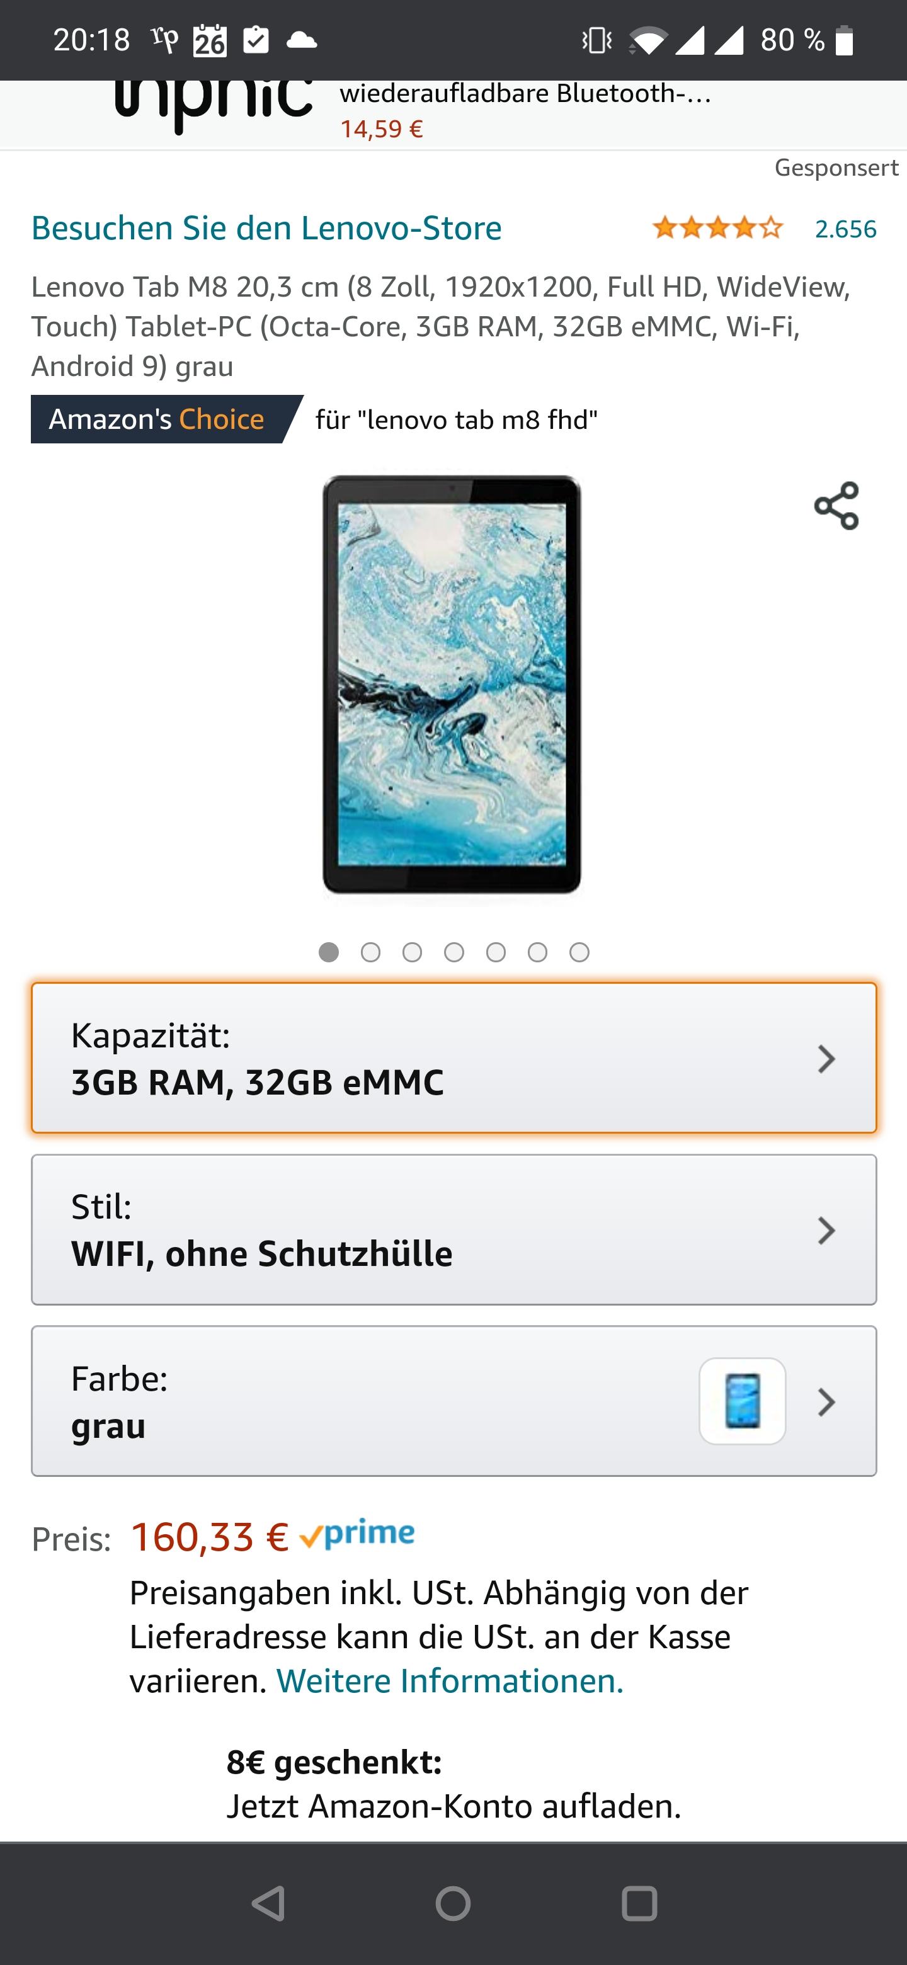The height and width of the screenshot is (1965, 907).
Task: Select second image carousel dot
Action: pos(371,952)
